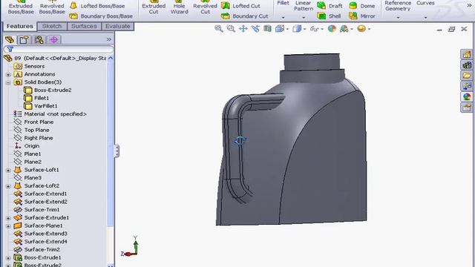Click the feature tree filter field
This screenshot has height=267, width=475.
(x=59, y=49)
